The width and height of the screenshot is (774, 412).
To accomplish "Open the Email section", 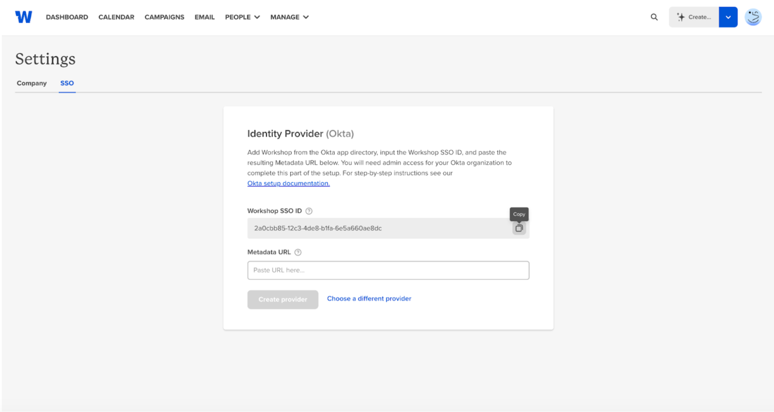I will 205,17.
